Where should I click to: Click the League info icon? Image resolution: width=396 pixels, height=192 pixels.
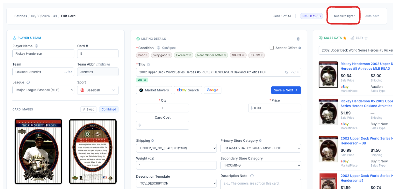click(28, 82)
